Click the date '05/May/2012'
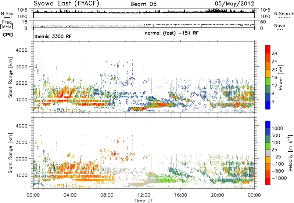The width and height of the screenshot is (294, 203). click(x=234, y=3)
